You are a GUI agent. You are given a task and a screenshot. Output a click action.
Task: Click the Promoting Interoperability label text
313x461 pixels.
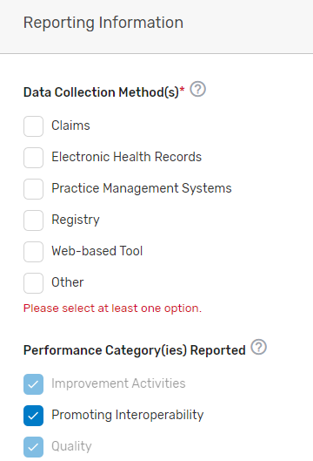click(x=128, y=415)
